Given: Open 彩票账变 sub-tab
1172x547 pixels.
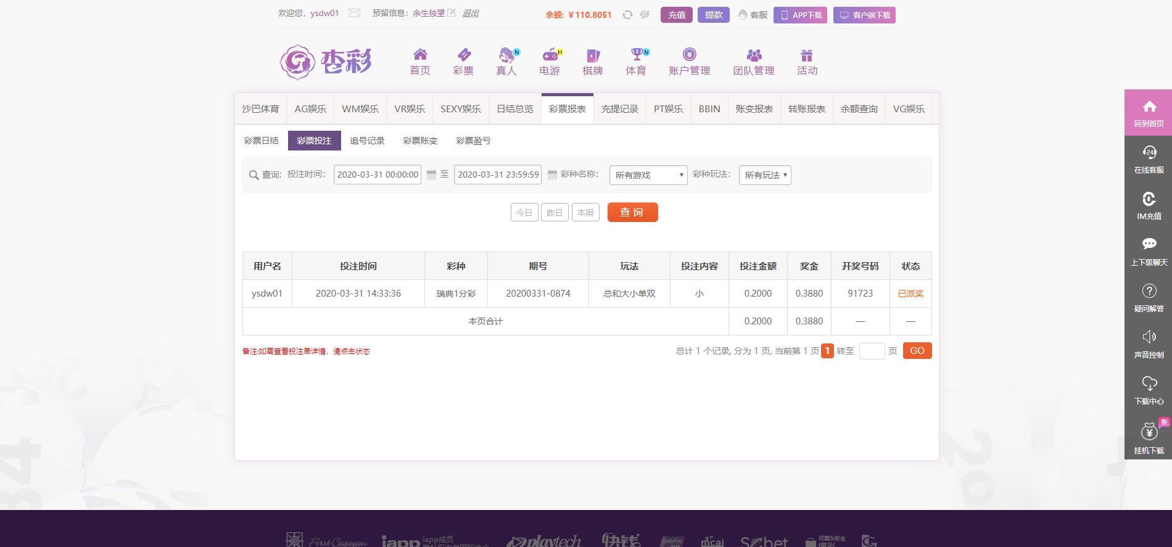Looking at the screenshot, I should [x=420, y=141].
